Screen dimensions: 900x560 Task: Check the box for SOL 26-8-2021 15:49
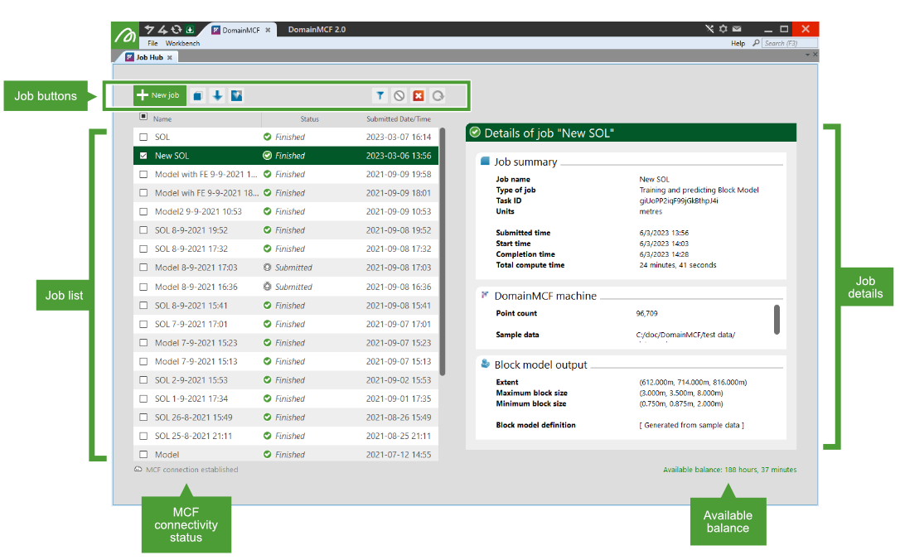pos(143,418)
